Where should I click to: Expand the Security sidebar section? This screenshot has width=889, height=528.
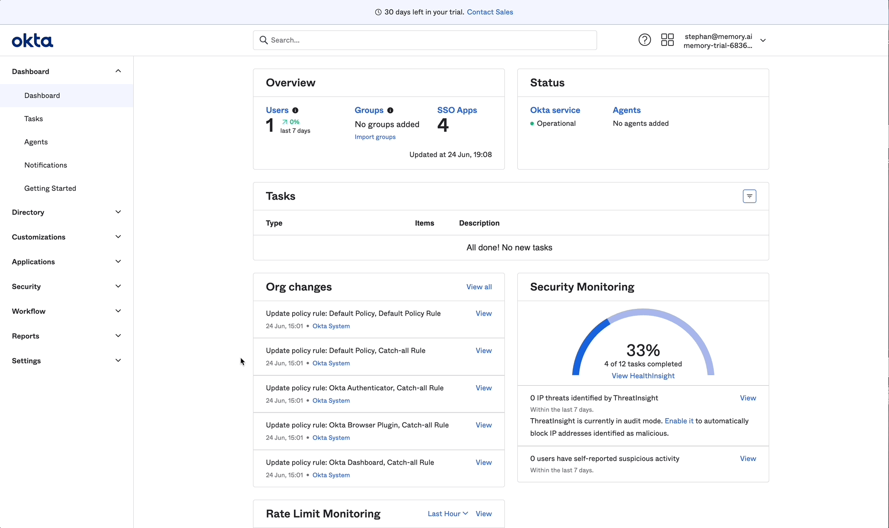(x=66, y=286)
